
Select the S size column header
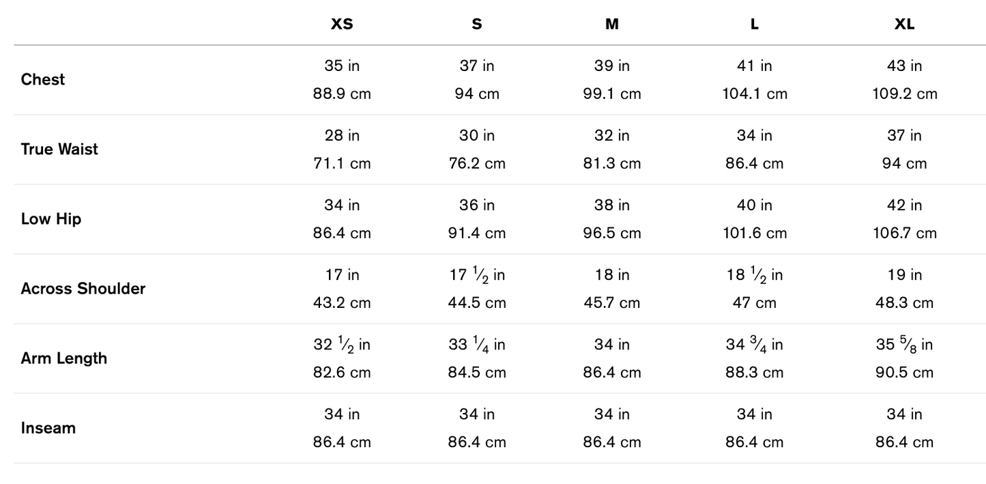pyautogui.click(x=476, y=24)
